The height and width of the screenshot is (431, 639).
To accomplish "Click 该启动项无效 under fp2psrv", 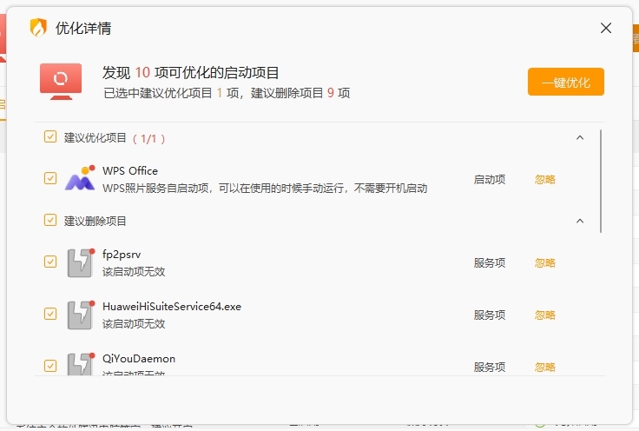I will tap(134, 272).
